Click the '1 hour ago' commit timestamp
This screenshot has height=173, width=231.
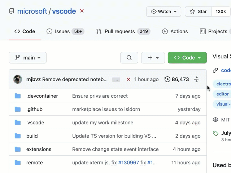(147, 79)
